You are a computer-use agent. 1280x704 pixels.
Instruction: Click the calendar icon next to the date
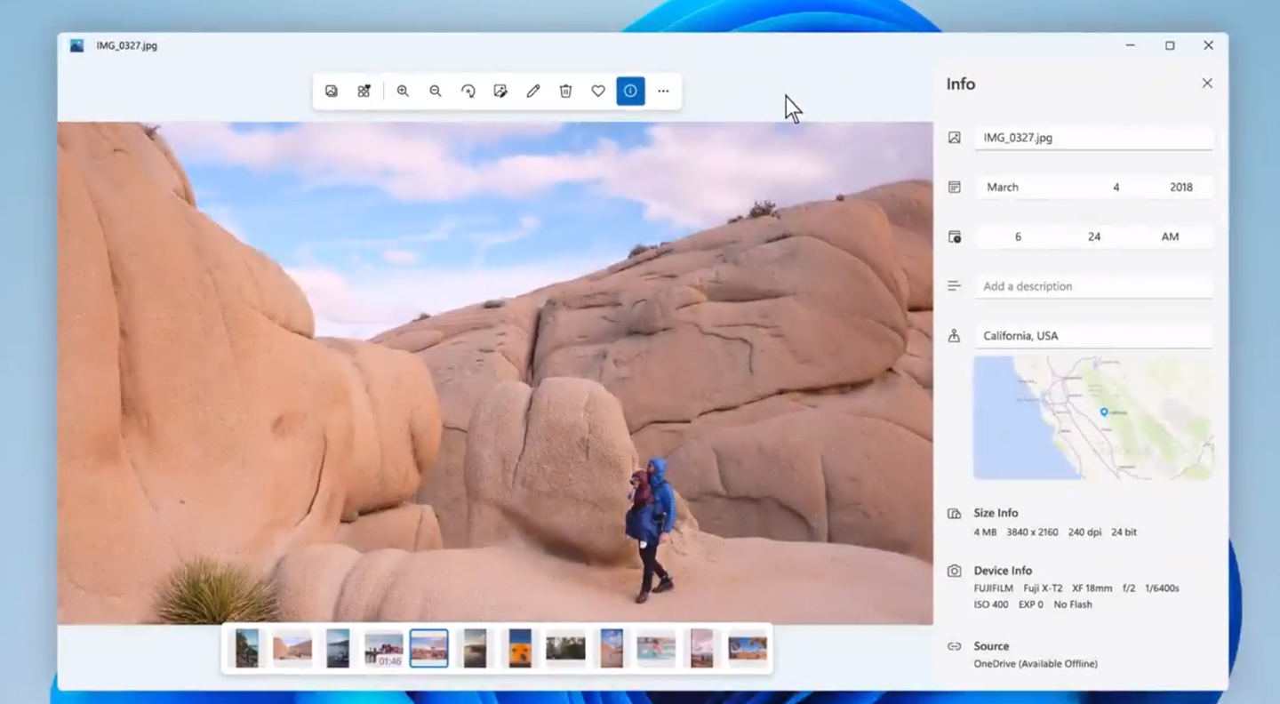pyautogui.click(x=955, y=187)
